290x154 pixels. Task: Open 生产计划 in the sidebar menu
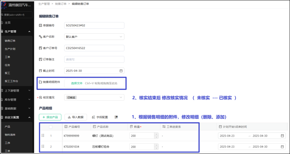click(10, 49)
